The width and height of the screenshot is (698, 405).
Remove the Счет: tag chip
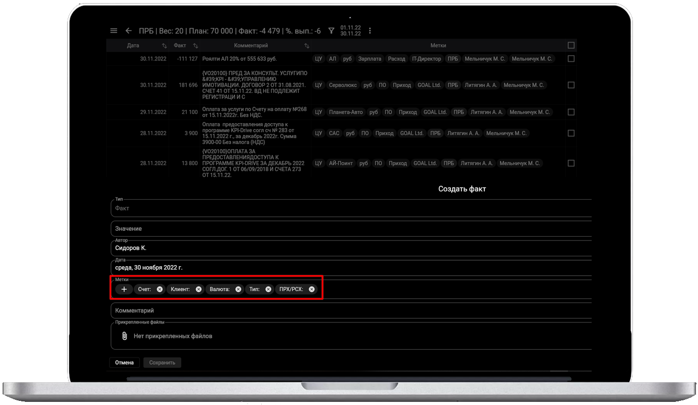[x=160, y=289]
